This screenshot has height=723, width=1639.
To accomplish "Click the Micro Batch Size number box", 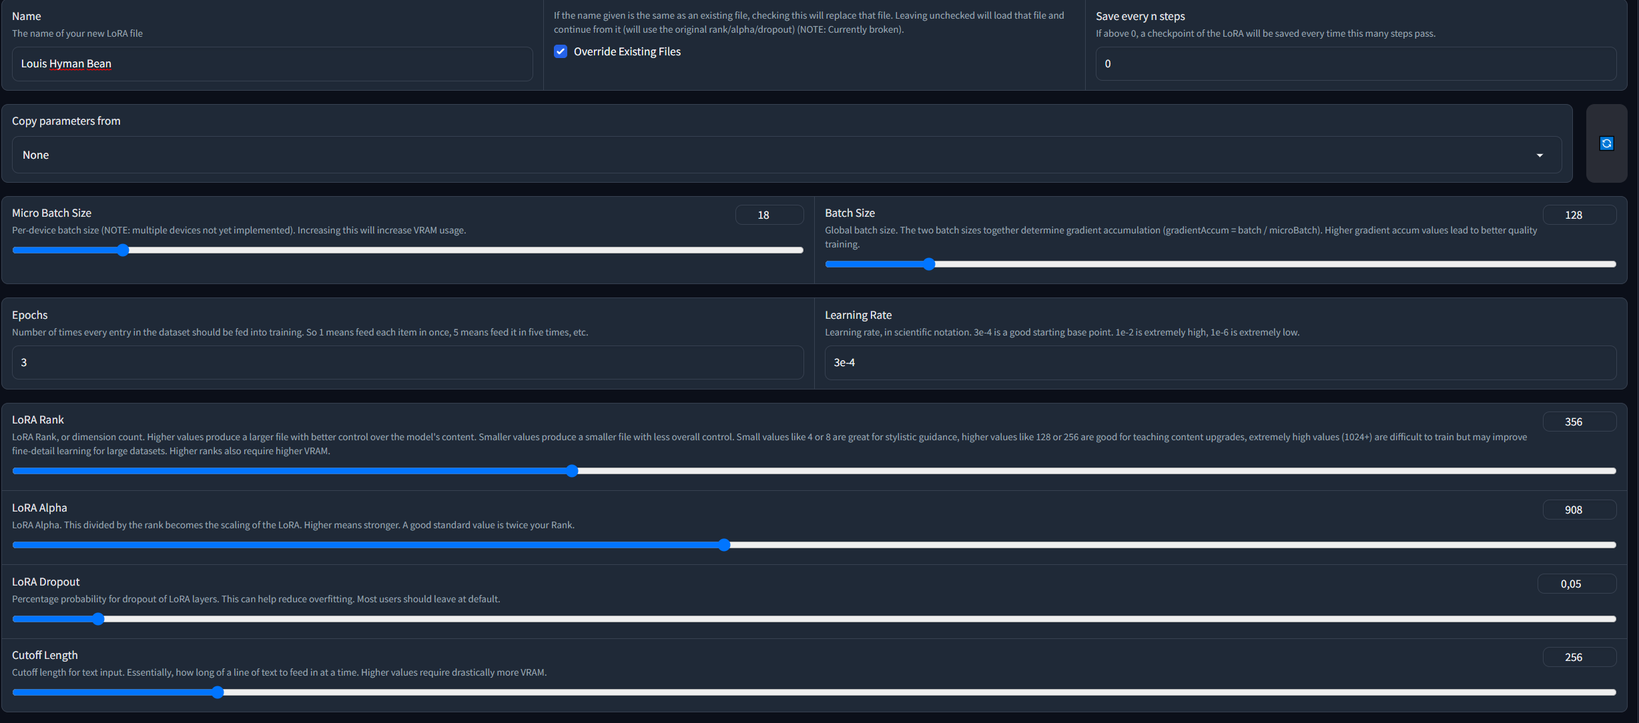I will 769,215.
